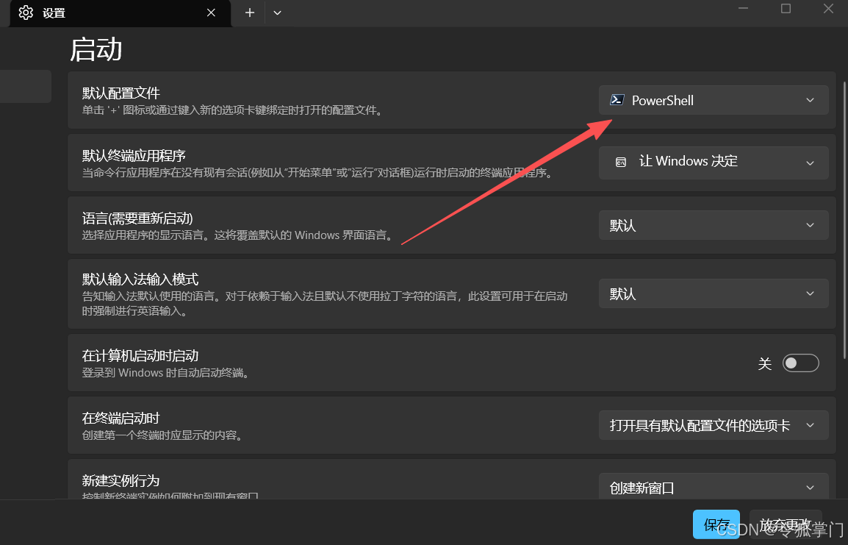Toggle the 在计算机启动时启动 switch
848x545 pixels.
tap(800, 363)
